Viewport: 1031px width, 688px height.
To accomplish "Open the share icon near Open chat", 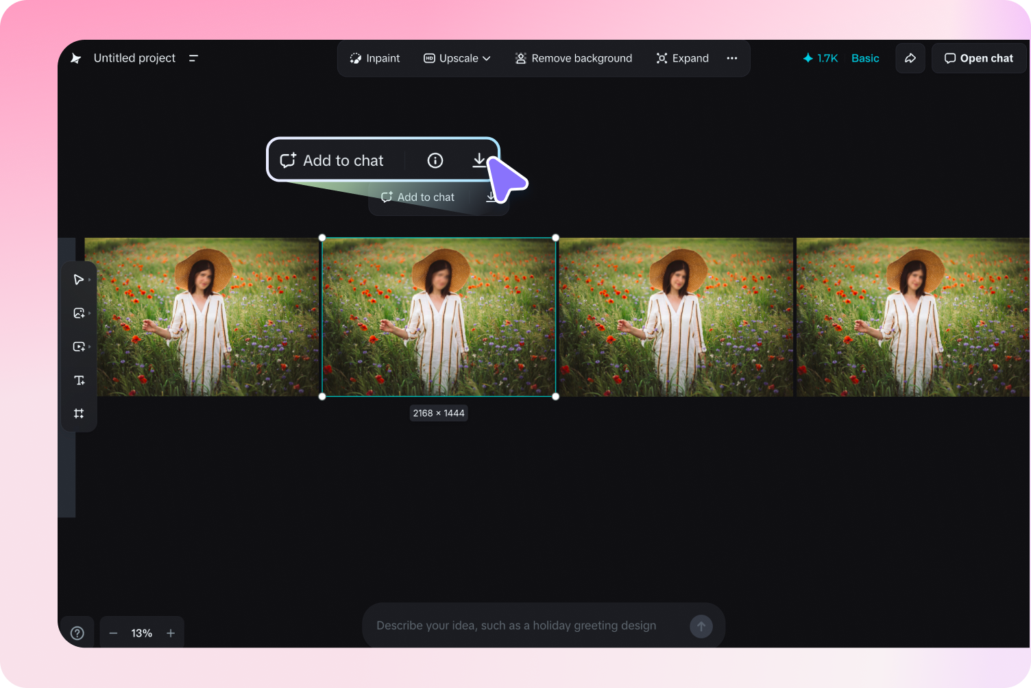I will pos(910,58).
